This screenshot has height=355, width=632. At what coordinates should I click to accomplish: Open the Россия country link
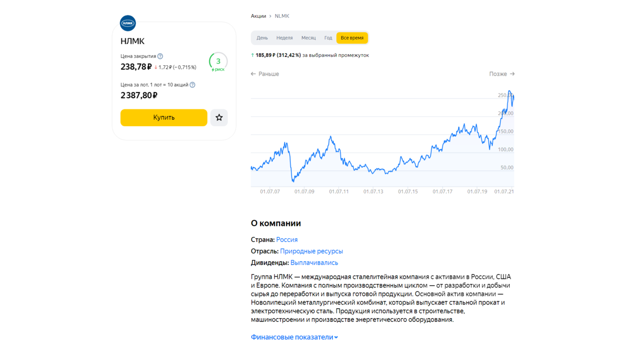pos(287,240)
